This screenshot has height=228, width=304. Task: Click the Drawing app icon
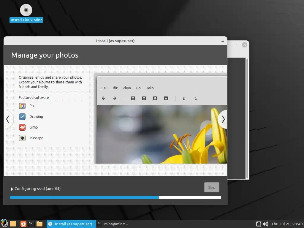22,116
